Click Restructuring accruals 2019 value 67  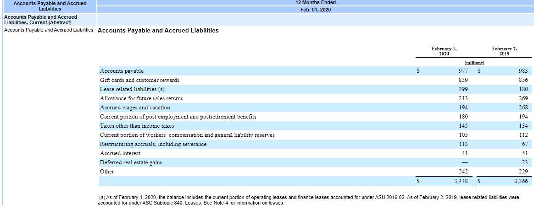coord(525,144)
